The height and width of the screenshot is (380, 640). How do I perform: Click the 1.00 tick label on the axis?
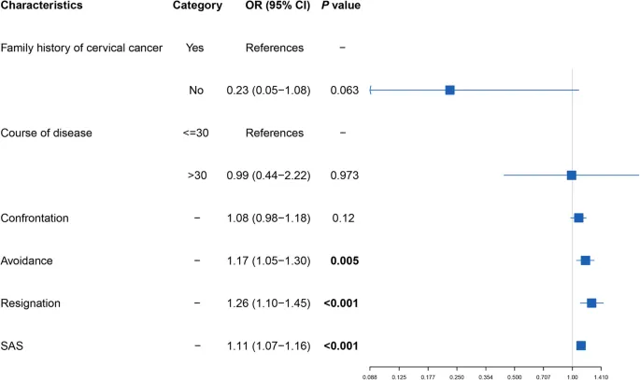[572, 375]
